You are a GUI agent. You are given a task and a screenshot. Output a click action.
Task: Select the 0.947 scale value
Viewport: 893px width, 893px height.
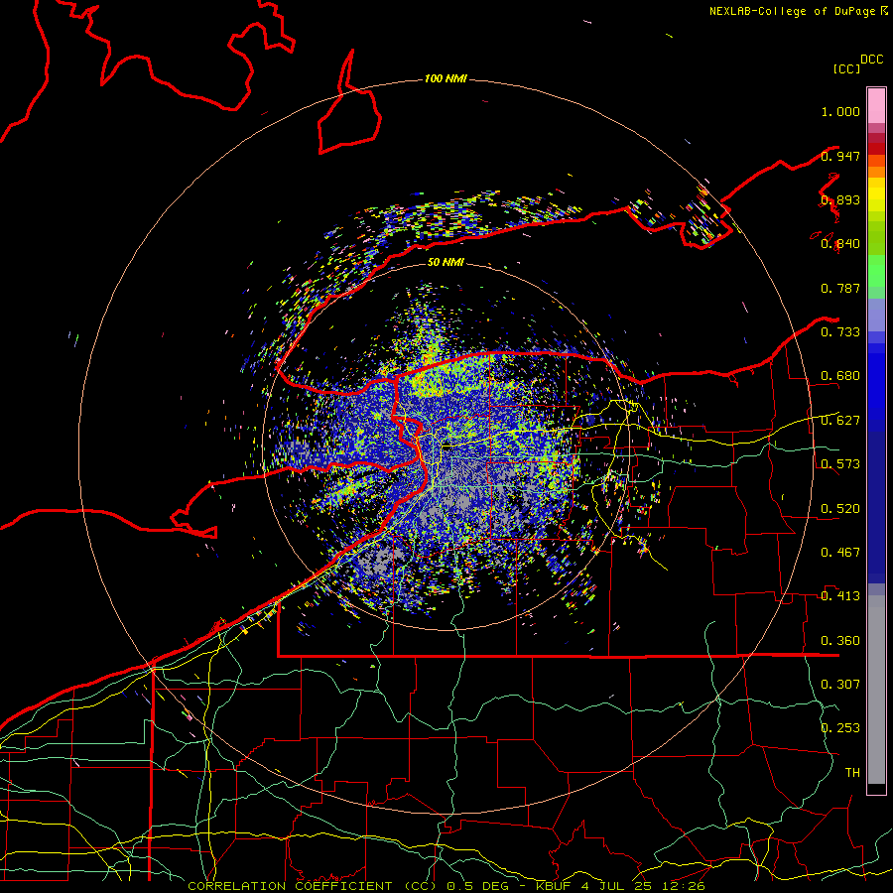point(840,156)
